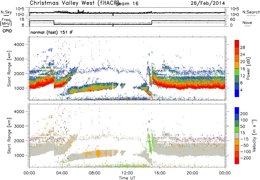Click the '3000' tick on velocity panel axis
The height and width of the screenshot is (180, 260).
click(19, 126)
